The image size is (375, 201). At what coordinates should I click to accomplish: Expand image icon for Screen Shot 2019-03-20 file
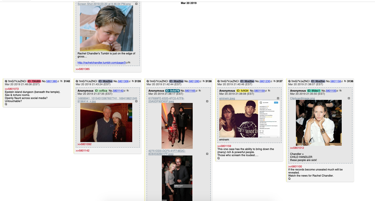pos(136,4)
